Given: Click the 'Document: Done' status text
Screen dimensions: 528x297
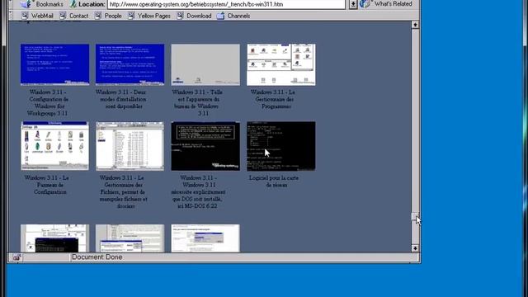Looking at the screenshot, I should click(97, 257).
